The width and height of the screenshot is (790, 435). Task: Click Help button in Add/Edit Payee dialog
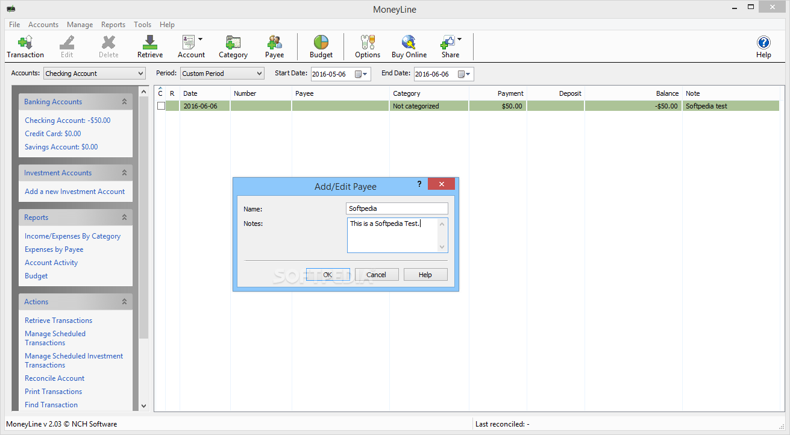425,275
